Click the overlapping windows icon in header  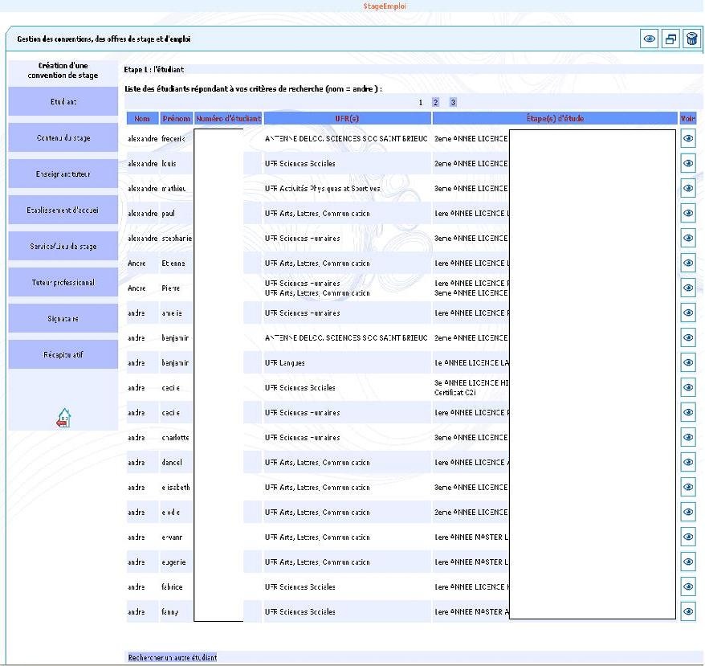pos(670,39)
